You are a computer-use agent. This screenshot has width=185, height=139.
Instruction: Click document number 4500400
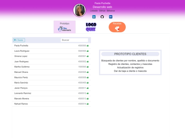click(82, 83)
